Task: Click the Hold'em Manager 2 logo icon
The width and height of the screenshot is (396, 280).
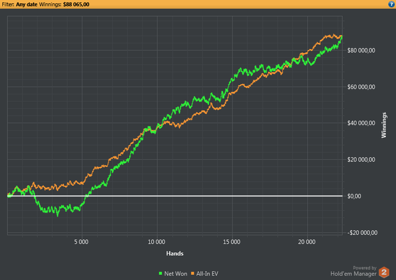Action: click(384, 272)
